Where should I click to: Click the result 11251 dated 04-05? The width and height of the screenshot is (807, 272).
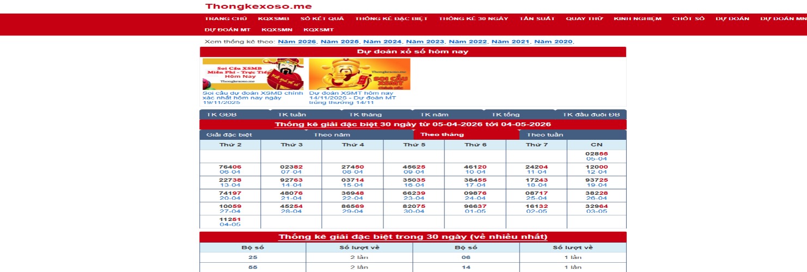click(x=230, y=221)
